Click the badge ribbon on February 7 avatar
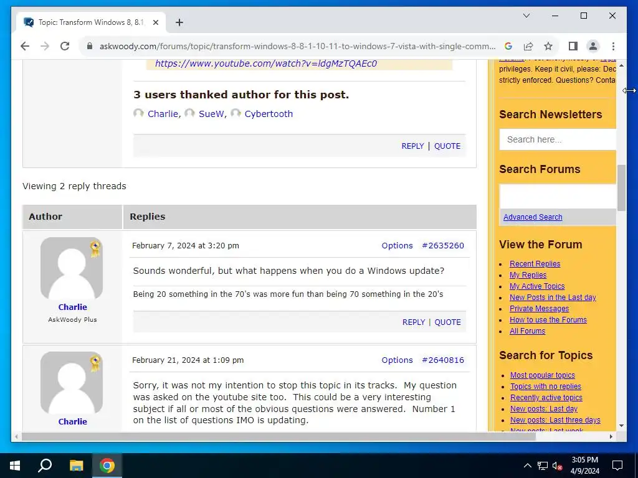 coord(95,249)
